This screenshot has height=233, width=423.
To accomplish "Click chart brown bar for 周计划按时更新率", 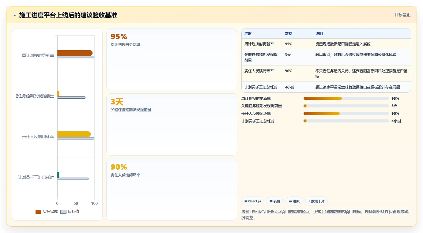I will click(x=75, y=53).
